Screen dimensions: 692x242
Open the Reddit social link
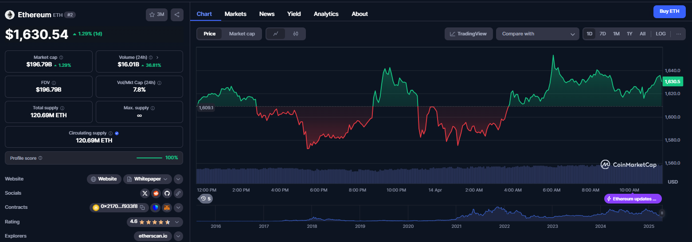click(x=156, y=193)
